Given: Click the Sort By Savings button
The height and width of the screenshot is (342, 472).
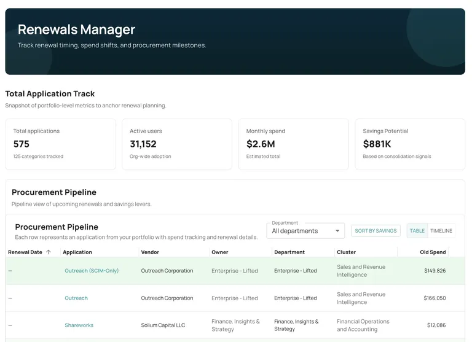Looking at the screenshot, I should 376,231.
